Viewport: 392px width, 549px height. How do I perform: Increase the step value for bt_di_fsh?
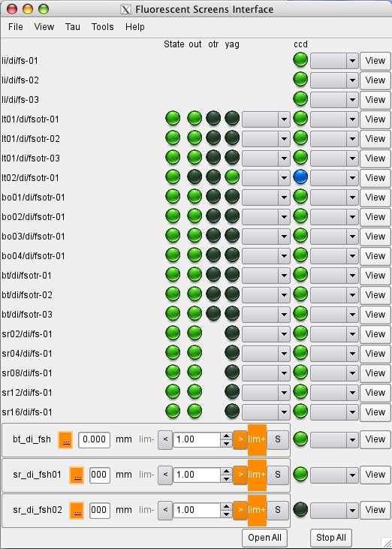point(227,436)
